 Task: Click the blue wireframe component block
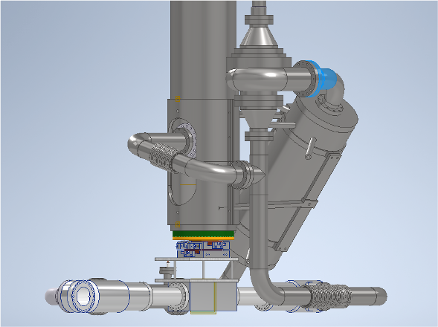203,250
